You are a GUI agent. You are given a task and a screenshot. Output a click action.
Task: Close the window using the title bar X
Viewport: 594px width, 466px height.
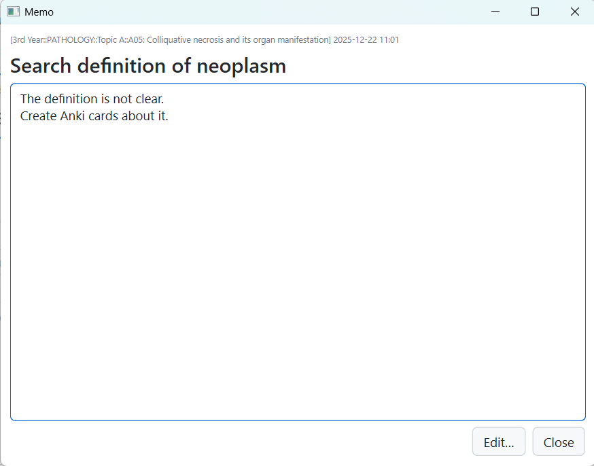pos(574,12)
